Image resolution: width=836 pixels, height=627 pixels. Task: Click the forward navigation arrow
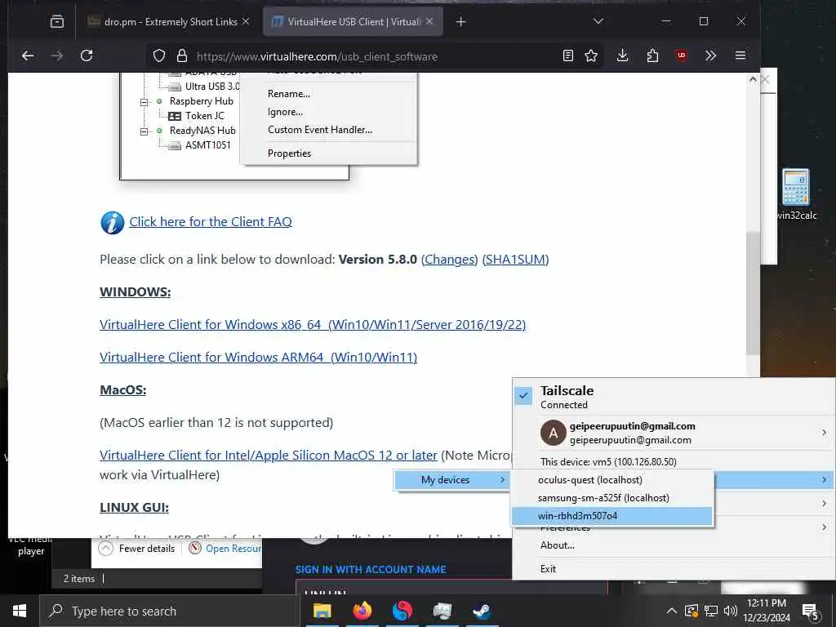pyautogui.click(x=57, y=56)
